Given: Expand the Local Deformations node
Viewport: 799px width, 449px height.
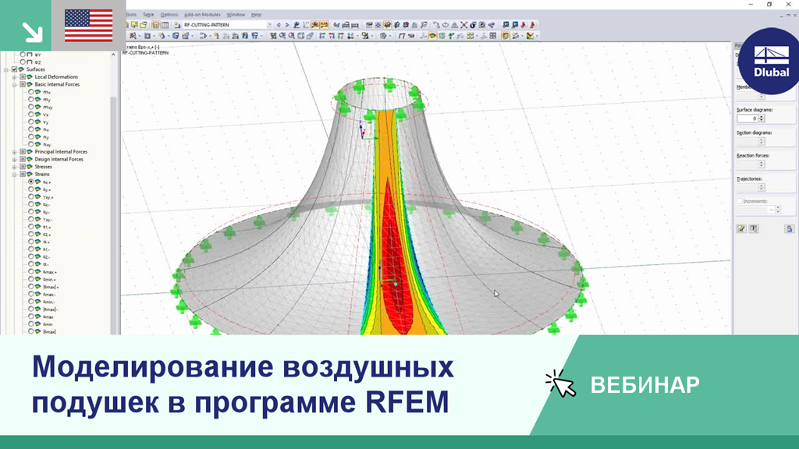Looking at the screenshot, I should pyautogui.click(x=15, y=77).
